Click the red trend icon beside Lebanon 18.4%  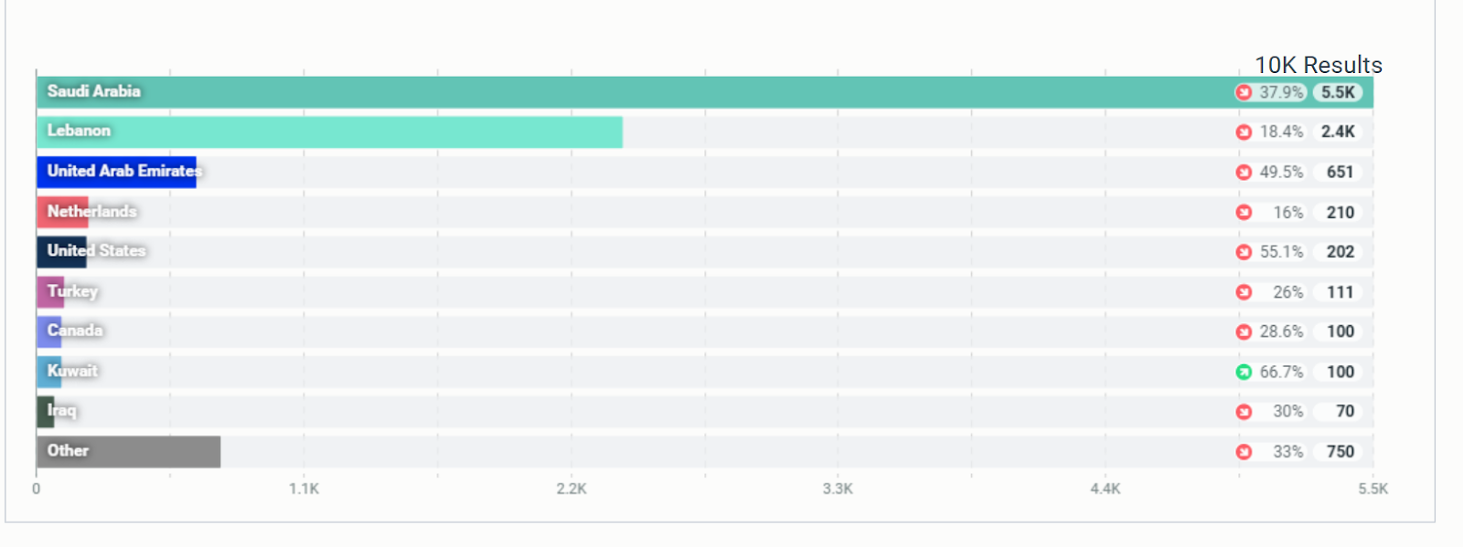tap(1244, 132)
